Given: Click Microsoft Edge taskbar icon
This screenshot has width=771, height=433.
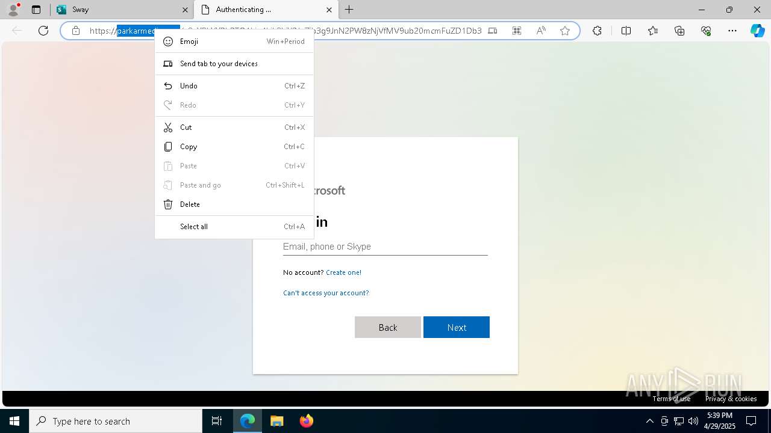Looking at the screenshot, I should pyautogui.click(x=248, y=421).
